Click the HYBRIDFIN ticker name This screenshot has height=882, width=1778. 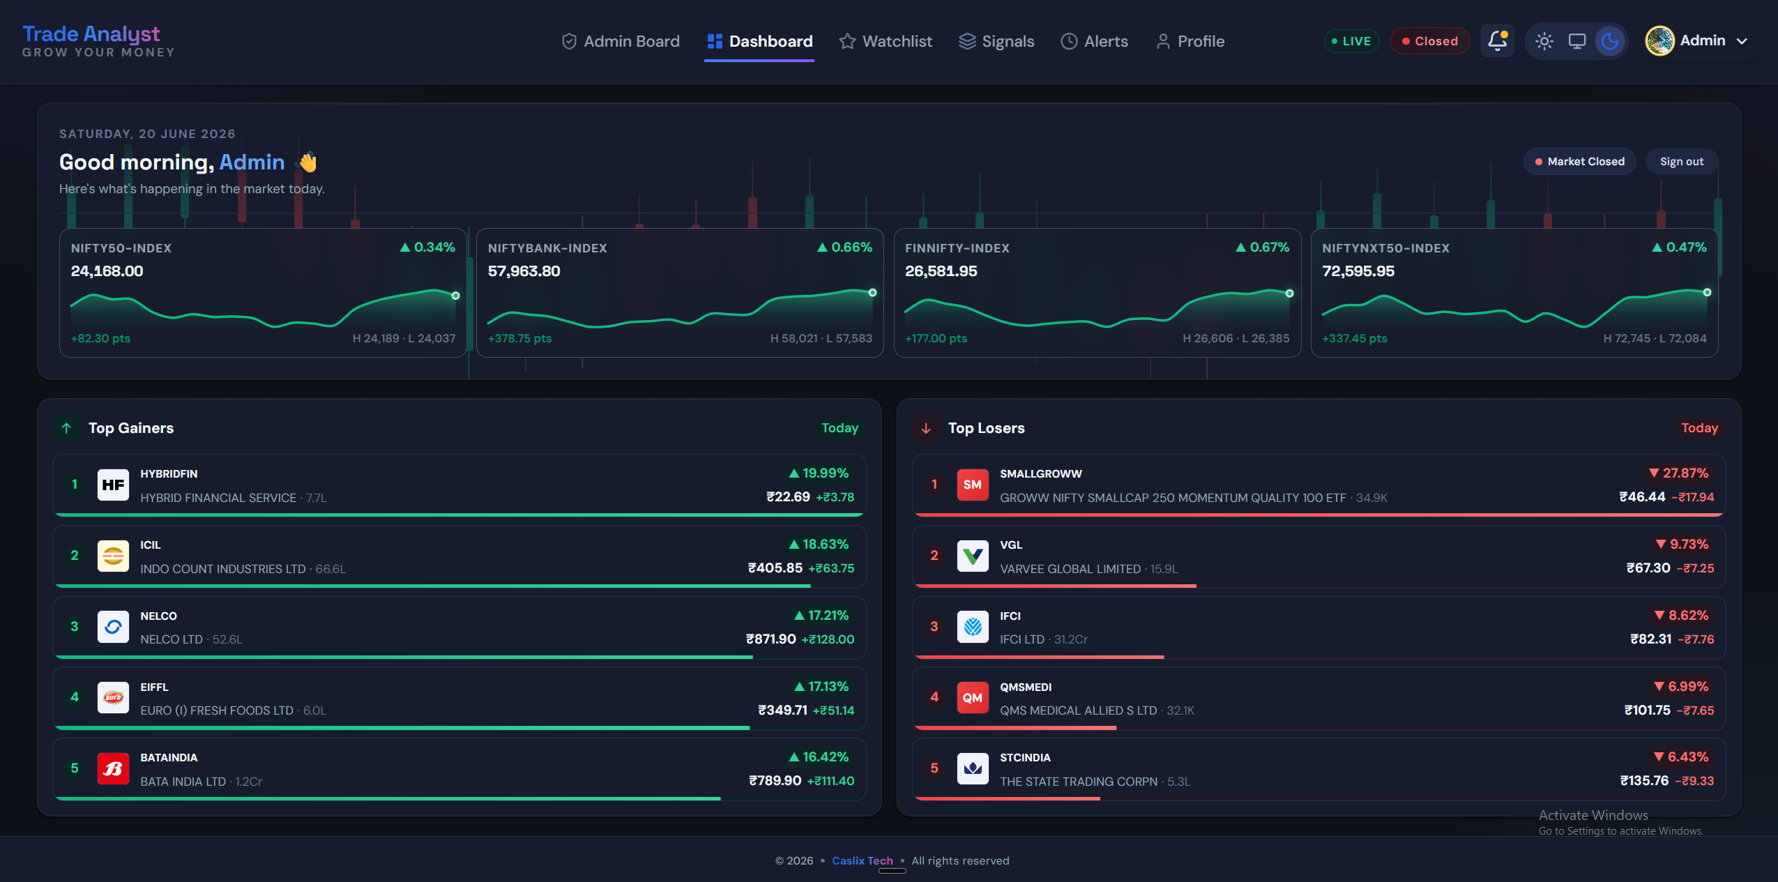coord(169,474)
